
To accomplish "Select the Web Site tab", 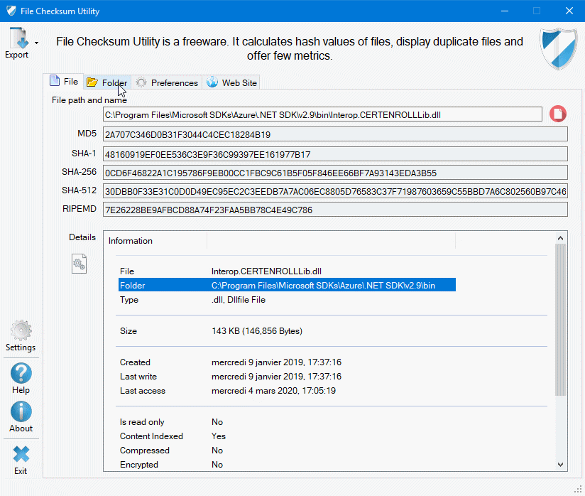I will [232, 82].
